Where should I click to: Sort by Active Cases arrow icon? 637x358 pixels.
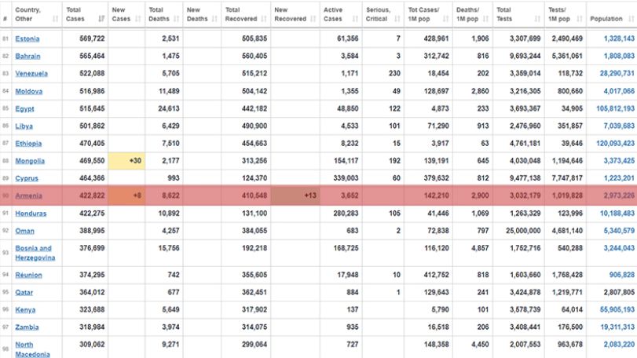tap(356, 19)
